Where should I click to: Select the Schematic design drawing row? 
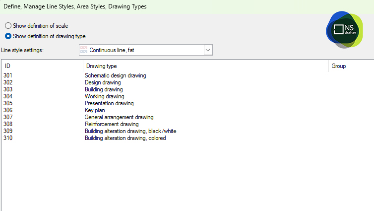pyautogui.click(x=115, y=75)
